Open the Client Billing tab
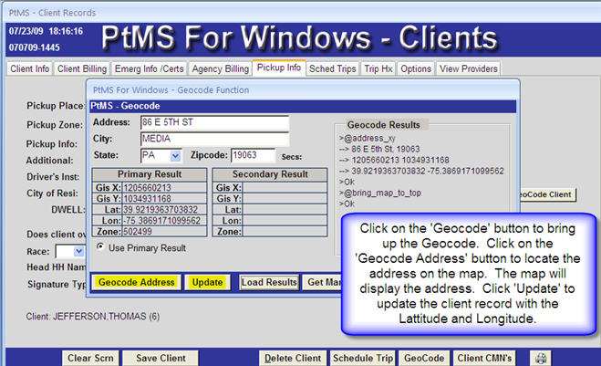This screenshot has width=601, height=366. point(82,68)
